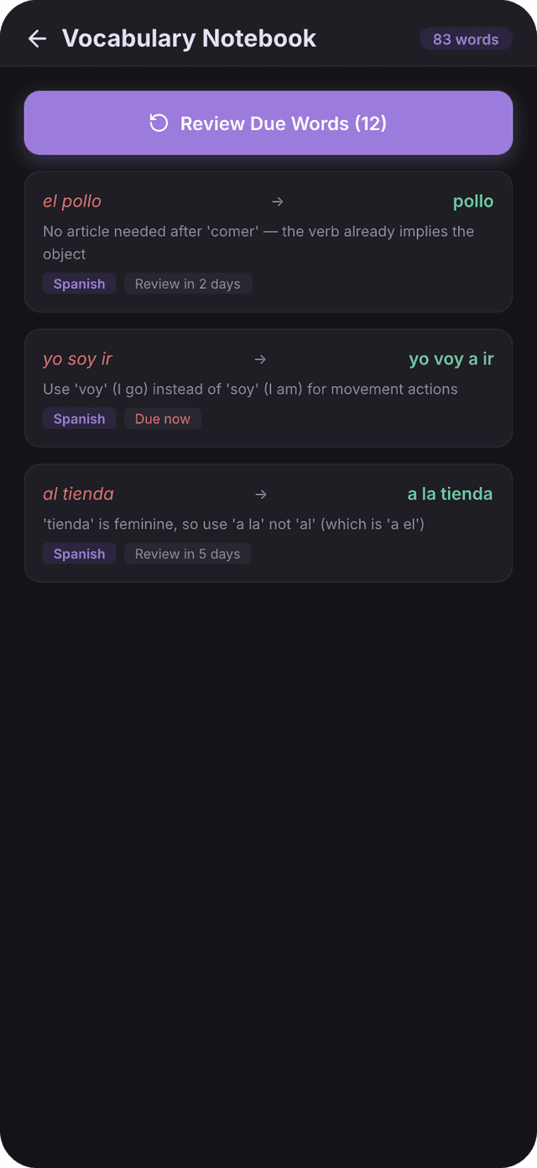
Task: Click the Vocabulary Notebook title
Action: (190, 39)
